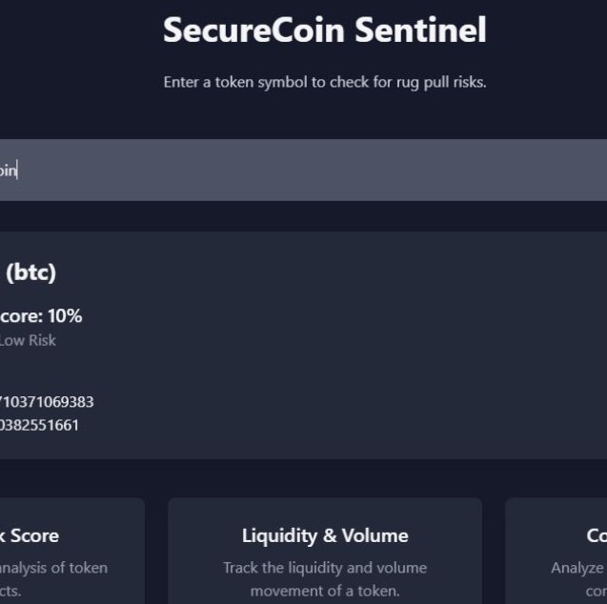Open the cut-off 'Co' card title at right
607x604 pixels.
[597, 535]
